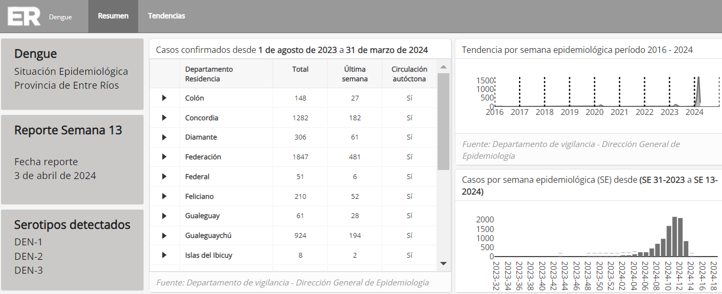Sort by the Total column header

point(300,69)
